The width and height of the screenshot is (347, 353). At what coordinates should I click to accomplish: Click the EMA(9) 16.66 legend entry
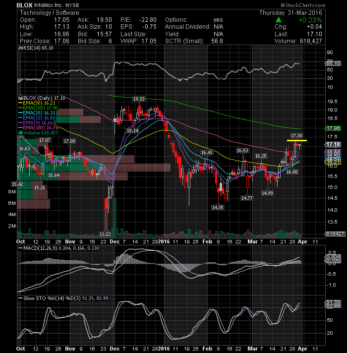[38, 123]
